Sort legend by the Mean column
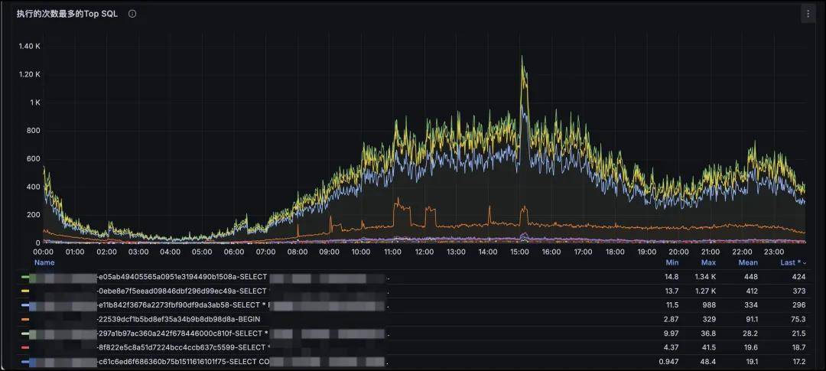This screenshot has width=826, height=371. pos(747,262)
